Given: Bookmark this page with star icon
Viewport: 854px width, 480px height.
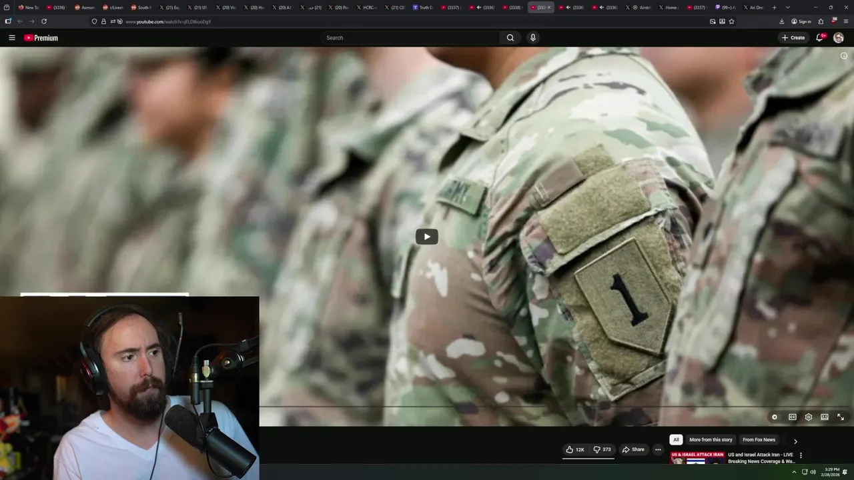Looking at the screenshot, I should click(x=731, y=21).
